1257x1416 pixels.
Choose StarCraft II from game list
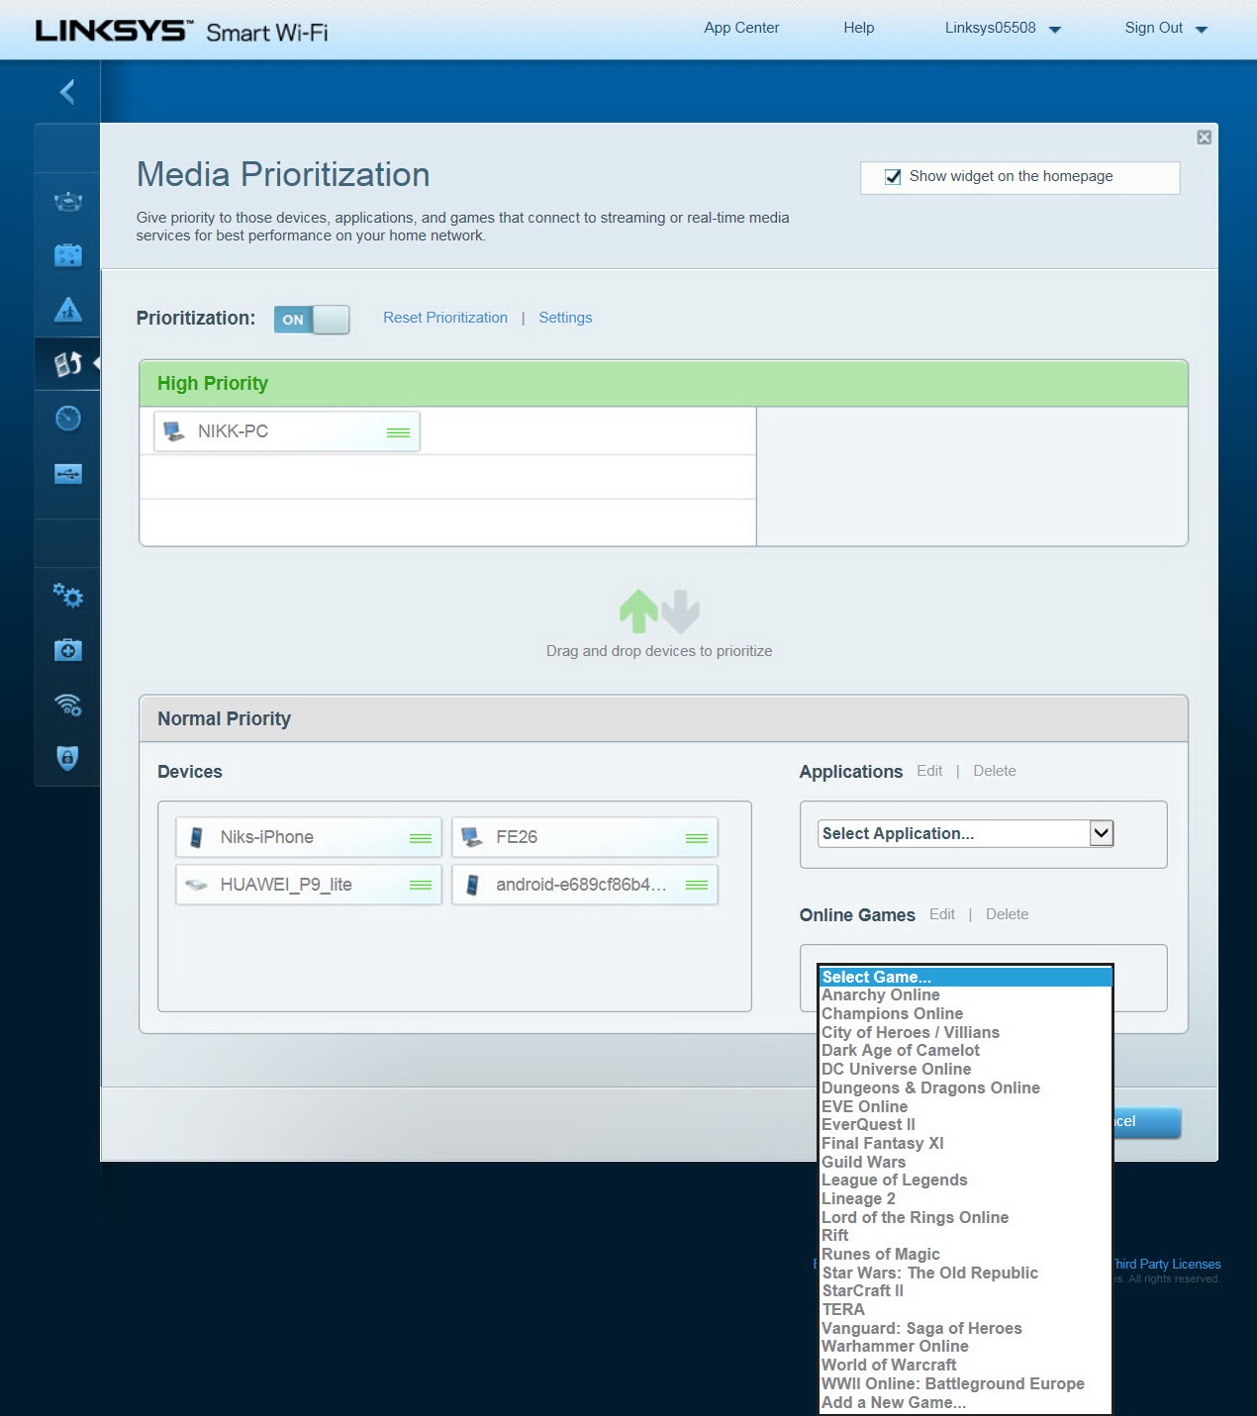tap(966, 1291)
